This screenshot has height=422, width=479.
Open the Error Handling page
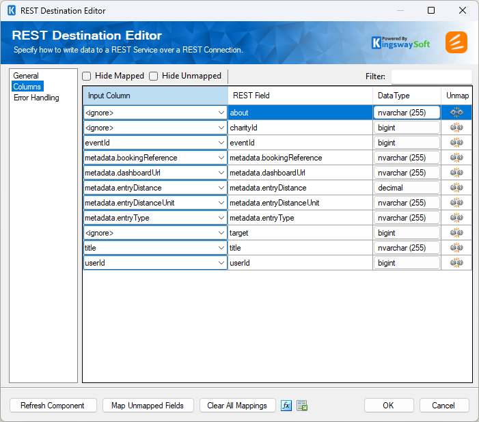(36, 98)
